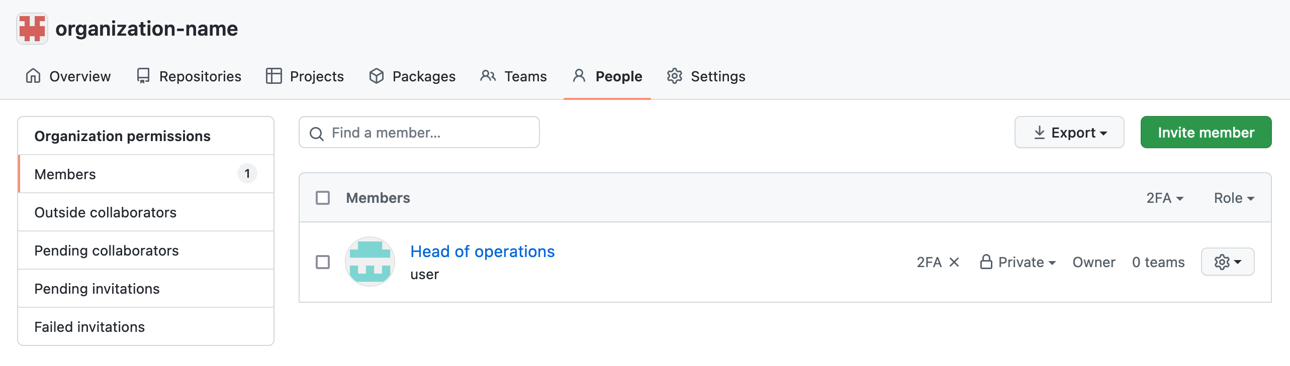
Task: Open the member gear actions menu
Action: coord(1228,262)
